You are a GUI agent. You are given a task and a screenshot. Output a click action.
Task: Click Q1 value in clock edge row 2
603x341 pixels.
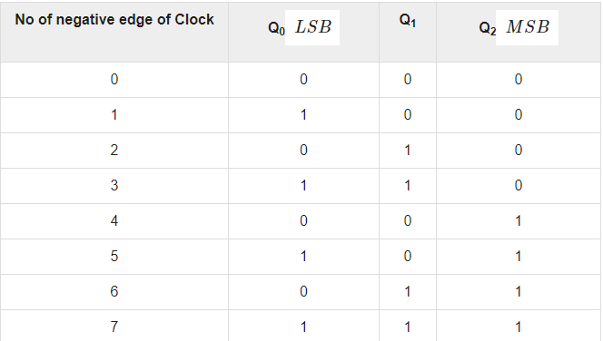pos(408,151)
